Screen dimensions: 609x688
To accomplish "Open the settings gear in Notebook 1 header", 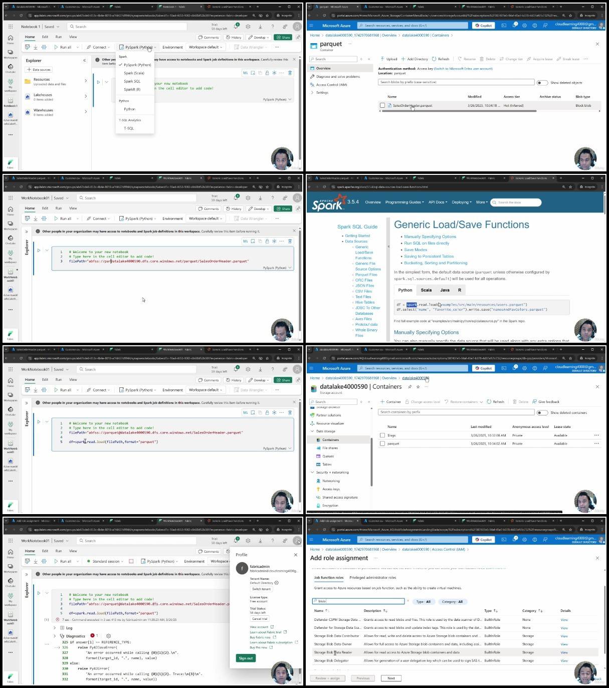I will tap(248, 27).
